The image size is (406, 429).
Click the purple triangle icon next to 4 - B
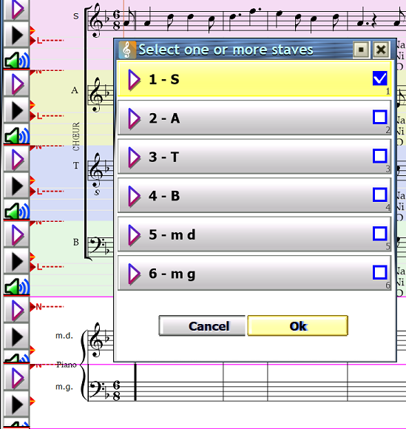tap(134, 196)
